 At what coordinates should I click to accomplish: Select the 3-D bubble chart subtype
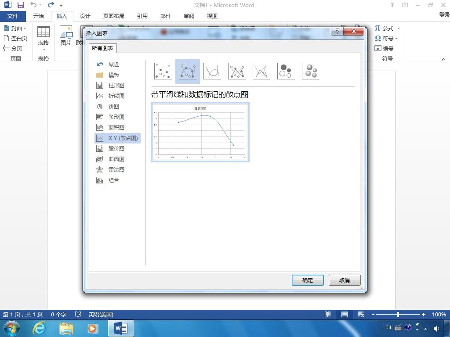pos(311,72)
